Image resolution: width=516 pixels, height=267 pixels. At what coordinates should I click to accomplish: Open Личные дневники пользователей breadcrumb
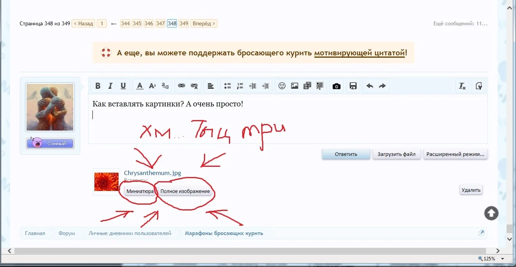[x=130, y=233]
